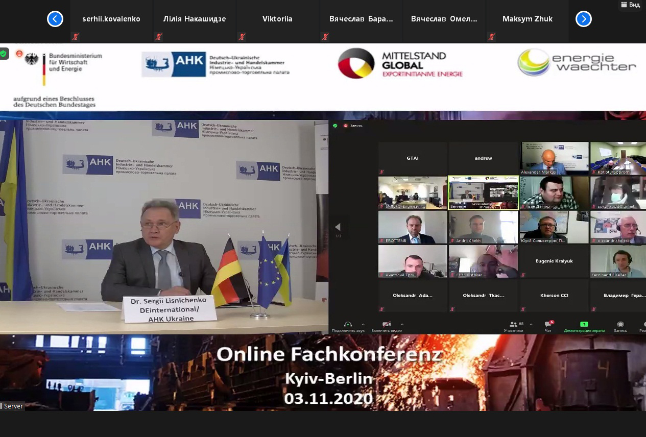Viewport: 646px width, 437px height.
Task: Click the green Share Screen button
Action: tap(584, 325)
